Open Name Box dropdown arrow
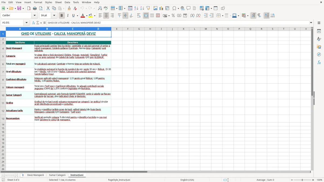This screenshot has height=182, width=324. 26,23
